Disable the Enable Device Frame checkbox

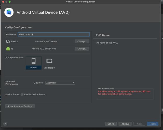22,94
